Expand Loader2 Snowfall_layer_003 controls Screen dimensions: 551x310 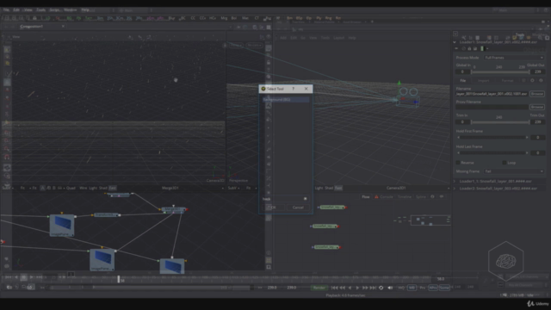[x=455, y=189]
